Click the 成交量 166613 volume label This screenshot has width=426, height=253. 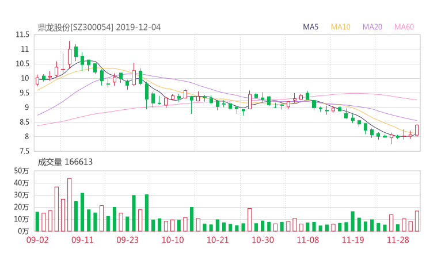[65, 162]
